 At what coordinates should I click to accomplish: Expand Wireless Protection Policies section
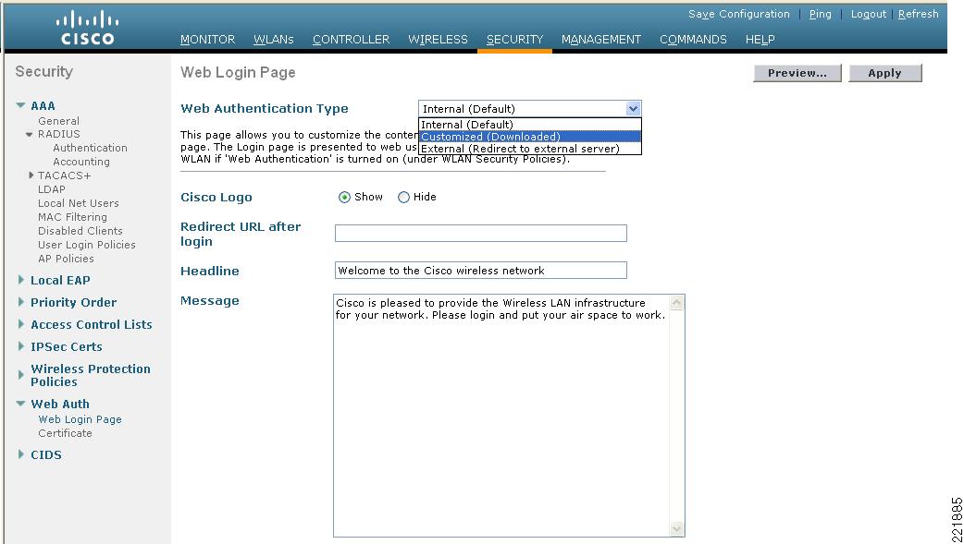pyautogui.click(x=21, y=375)
